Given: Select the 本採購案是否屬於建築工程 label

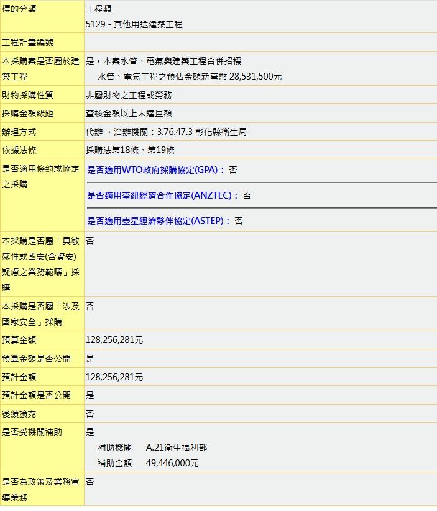Looking at the screenshot, I should click(40, 68).
